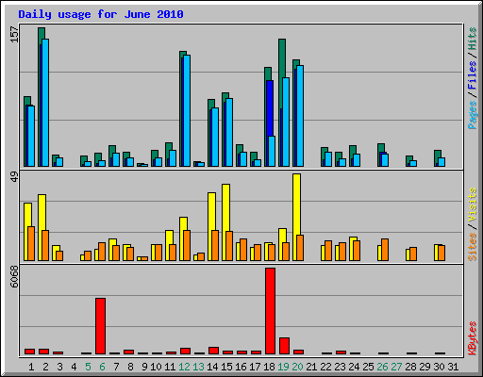Click the cyan 'Pages' legend label
Image resolution: width=483 pixels, height=377 pixels.
[473, 115]
